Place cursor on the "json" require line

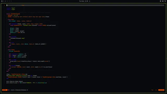click(11, 8)
